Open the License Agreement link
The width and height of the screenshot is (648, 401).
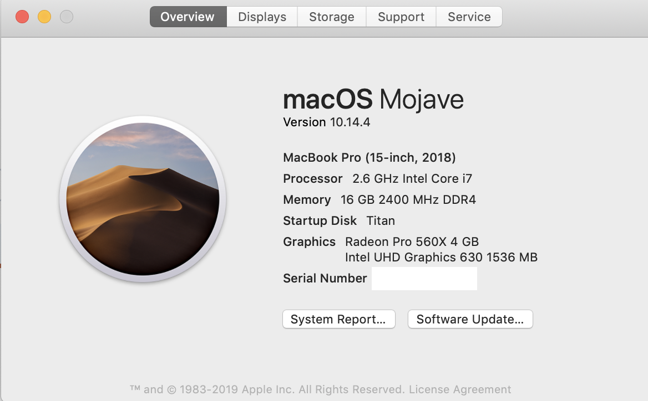point(459,389)
